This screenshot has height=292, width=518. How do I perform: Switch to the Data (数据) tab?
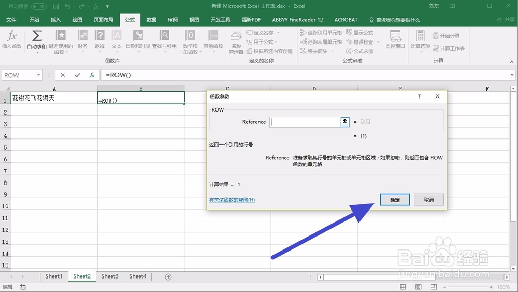(x=151, y=20)
